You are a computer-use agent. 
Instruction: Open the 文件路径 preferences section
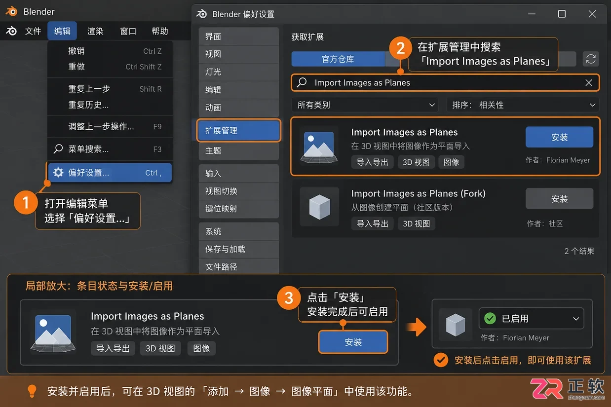coord(239,267)
